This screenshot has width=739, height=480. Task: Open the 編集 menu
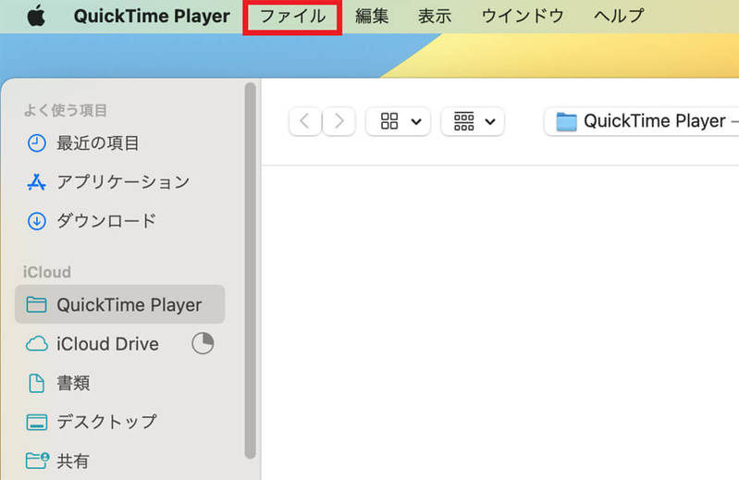372,17
